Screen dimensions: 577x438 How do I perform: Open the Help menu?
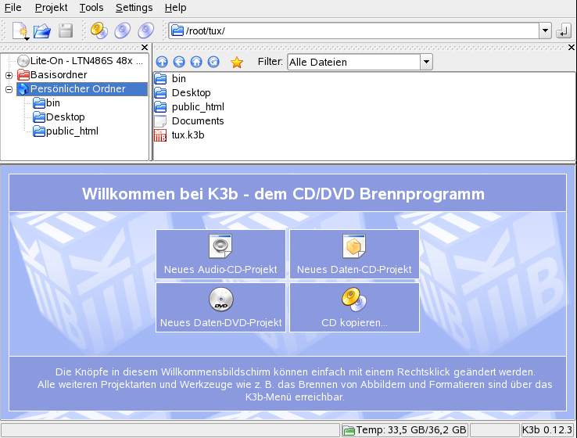[176, 7]
